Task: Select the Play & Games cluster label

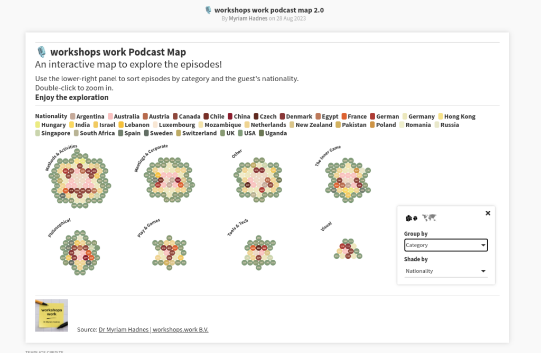Action: pyautogui.click(x=148, y=228)
